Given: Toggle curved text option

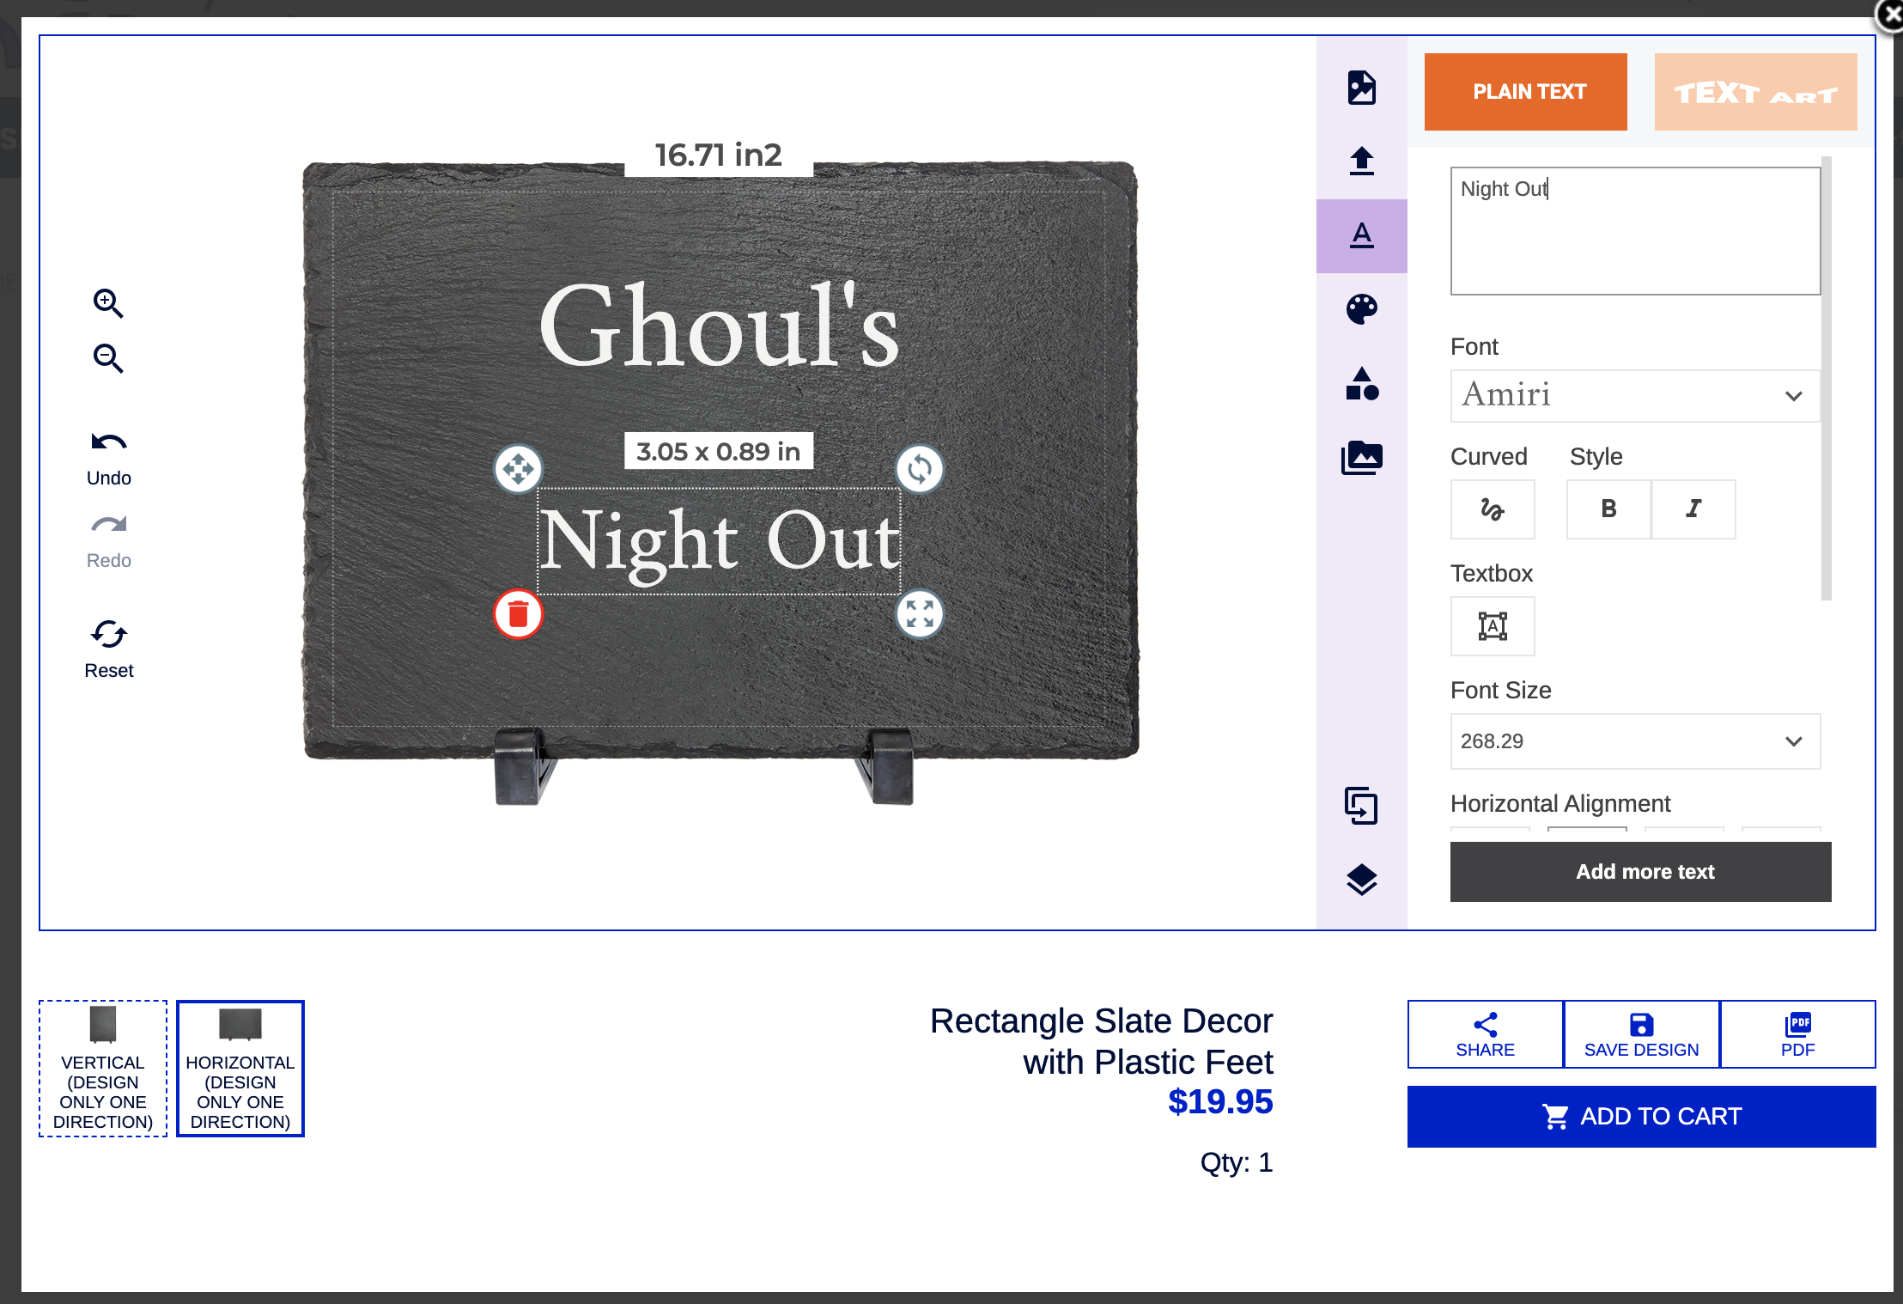Looking at the screenshot, I should tap(1493, 509).
